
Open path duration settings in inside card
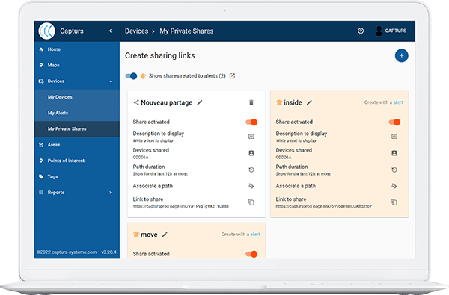394,170
